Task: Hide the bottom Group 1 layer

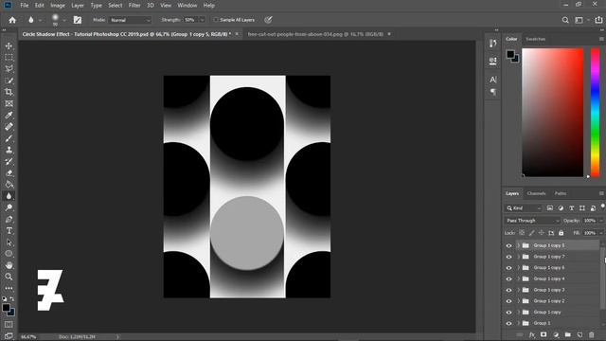Action: point(508,323)
